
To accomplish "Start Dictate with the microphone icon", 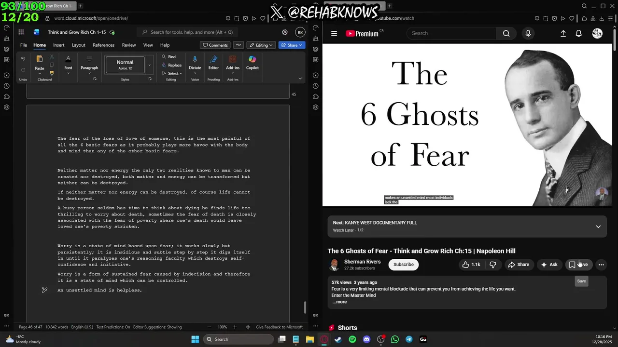I will pyautogui.click(x=195, y=59).
